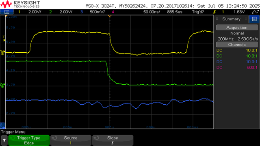Select the channel 1 ground reference marker
Viewport: 260px width, 146px height.
click(x=2, y=52)
